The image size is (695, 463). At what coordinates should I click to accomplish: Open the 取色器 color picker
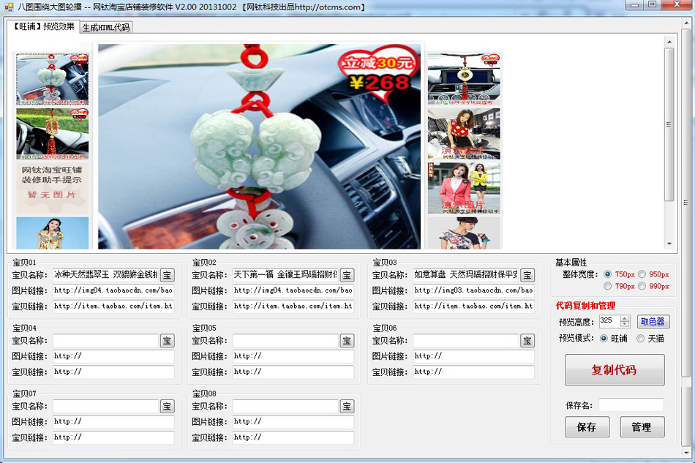tap(653, 321)
